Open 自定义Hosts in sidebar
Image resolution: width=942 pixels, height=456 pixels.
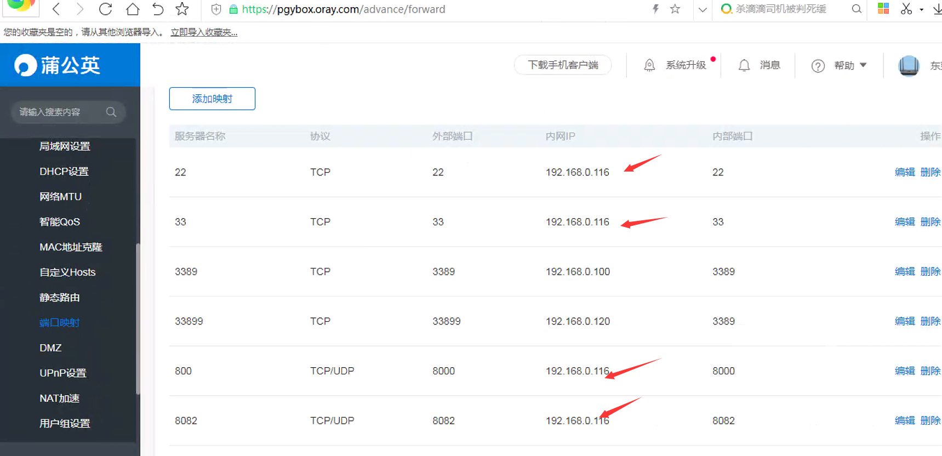[67, 272]
